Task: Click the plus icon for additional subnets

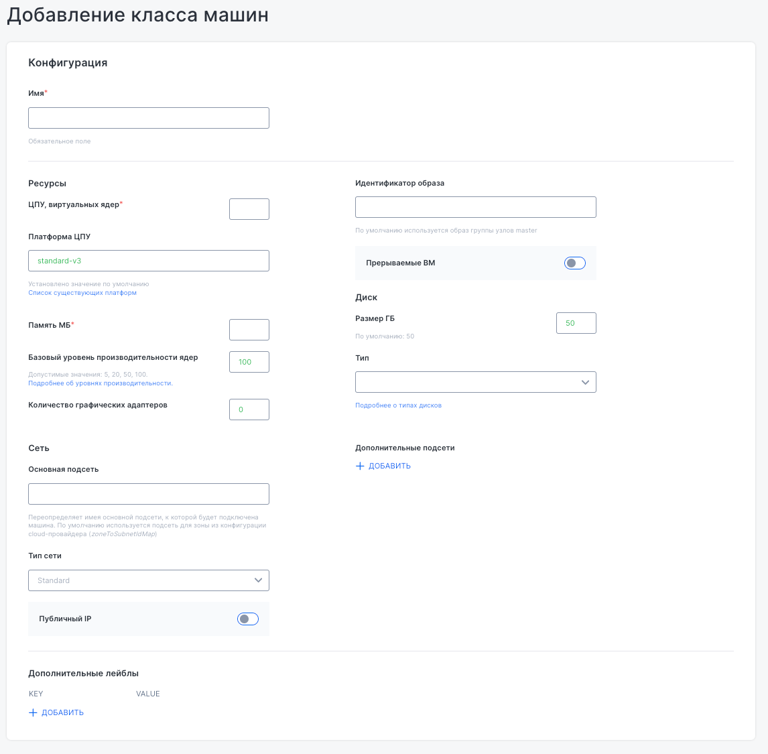Action: (360, 466)
